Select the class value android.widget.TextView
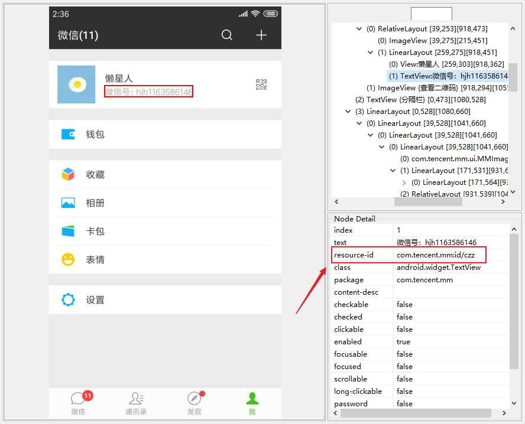525x424 pixels. pos(439,268)
